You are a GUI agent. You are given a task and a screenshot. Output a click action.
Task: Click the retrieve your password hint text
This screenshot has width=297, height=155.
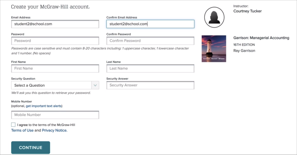51,93
